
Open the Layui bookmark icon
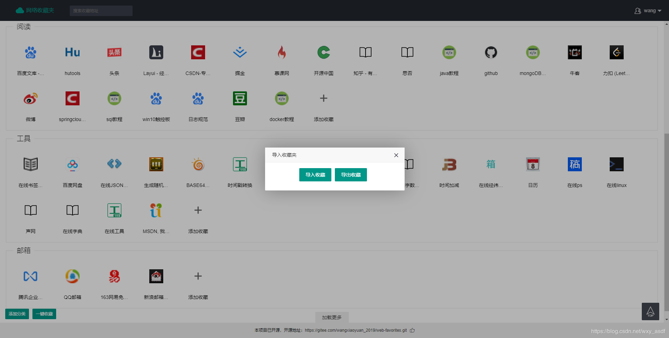(156, 52)
